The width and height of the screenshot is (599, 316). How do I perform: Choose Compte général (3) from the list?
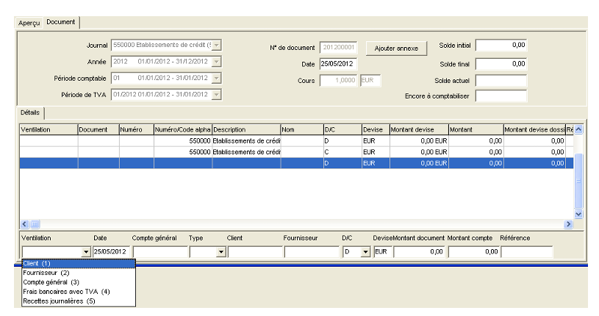(79, 282)
